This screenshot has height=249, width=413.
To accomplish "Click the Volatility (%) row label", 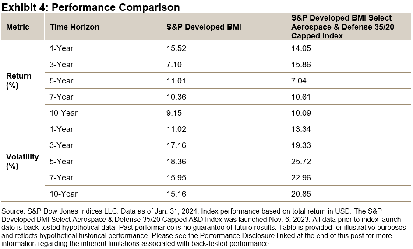I will [22, 161].
